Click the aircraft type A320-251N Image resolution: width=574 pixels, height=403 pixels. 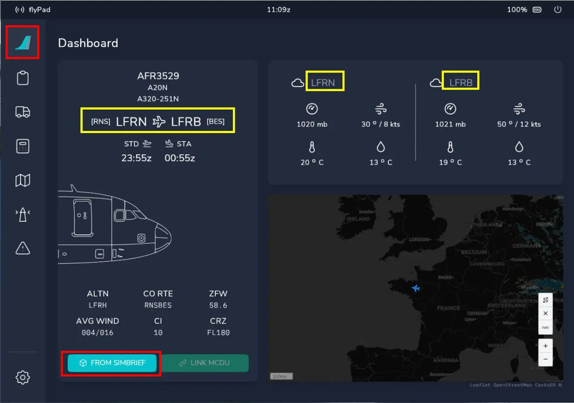(x=158, y=99)
